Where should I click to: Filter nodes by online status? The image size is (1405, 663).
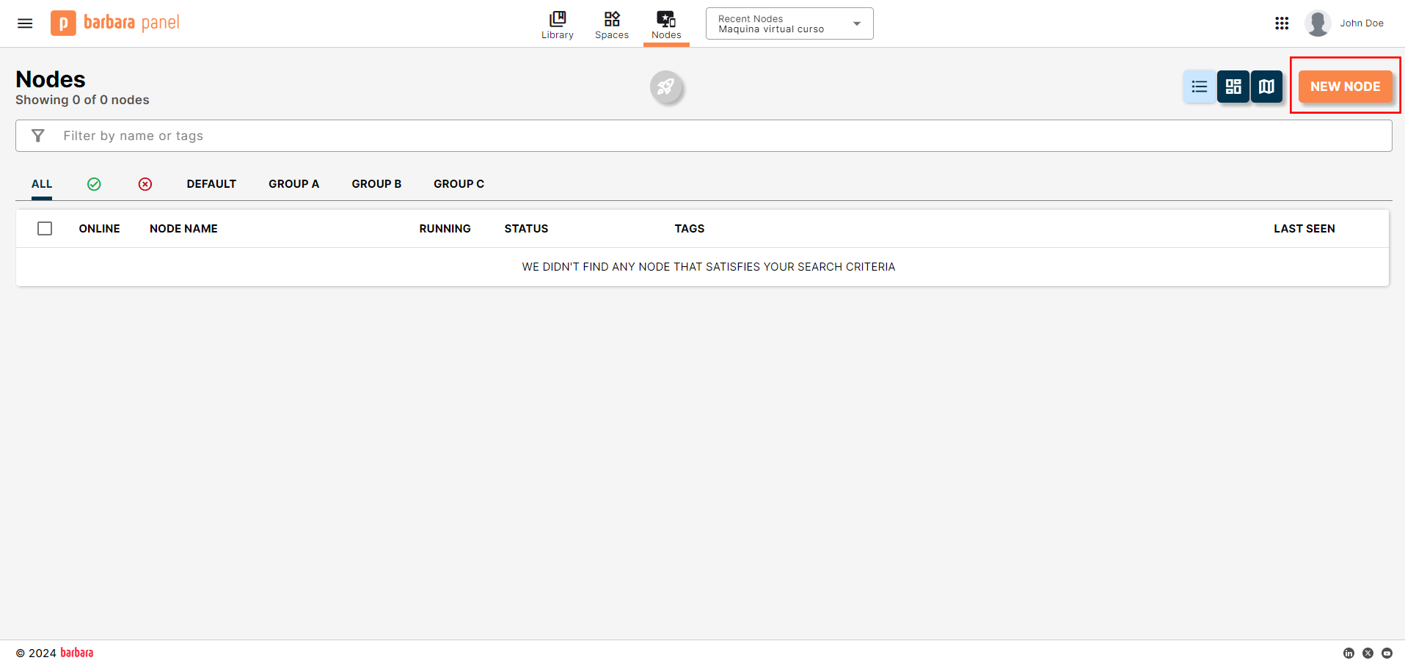(94, 183)
